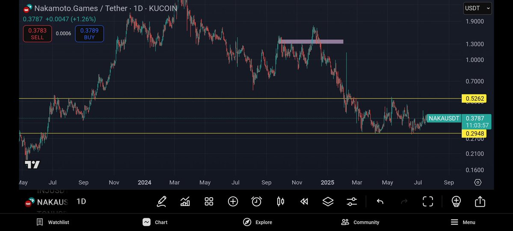Start bar replay with rewind icon
513x231 pixels.
coord(304,201)
